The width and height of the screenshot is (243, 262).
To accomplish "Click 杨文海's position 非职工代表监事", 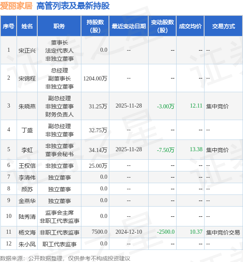I will click(60, 232).
